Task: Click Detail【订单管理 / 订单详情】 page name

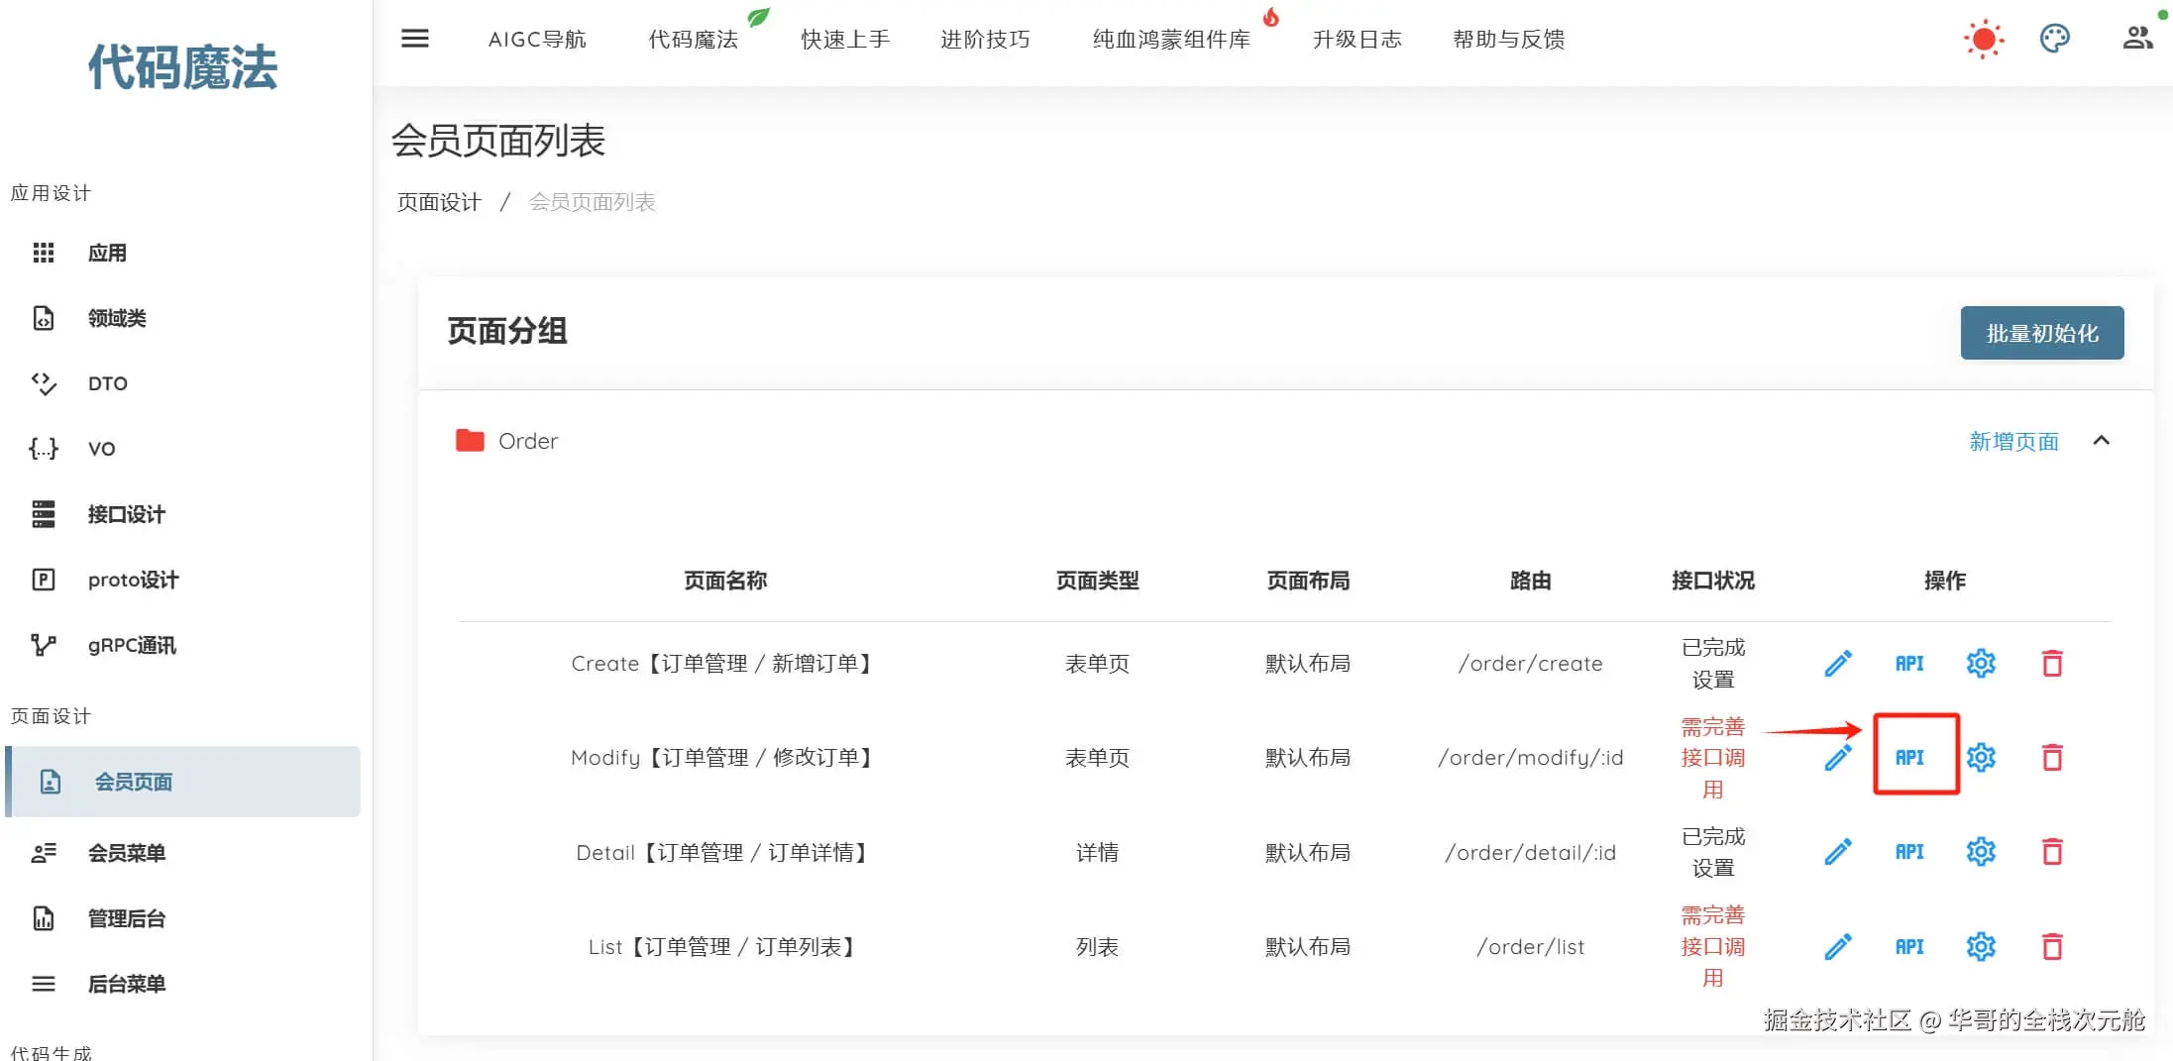Action: [x=725, y=853]
